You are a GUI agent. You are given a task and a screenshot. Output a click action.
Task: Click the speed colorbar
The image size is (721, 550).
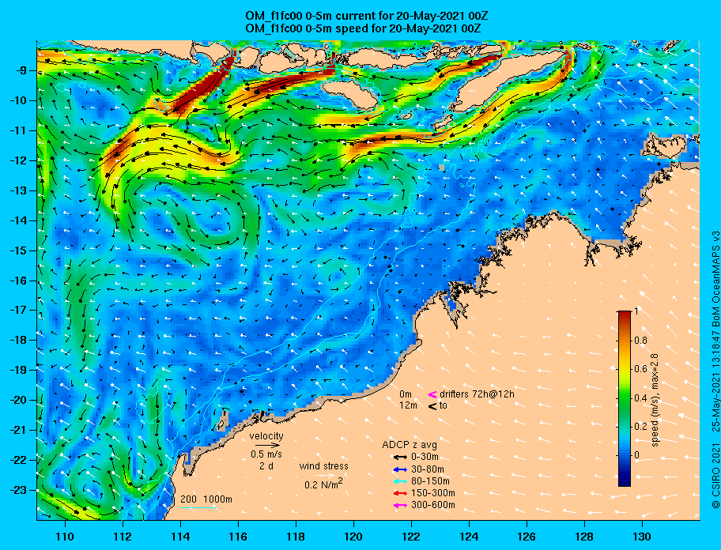tap(625, 398)
